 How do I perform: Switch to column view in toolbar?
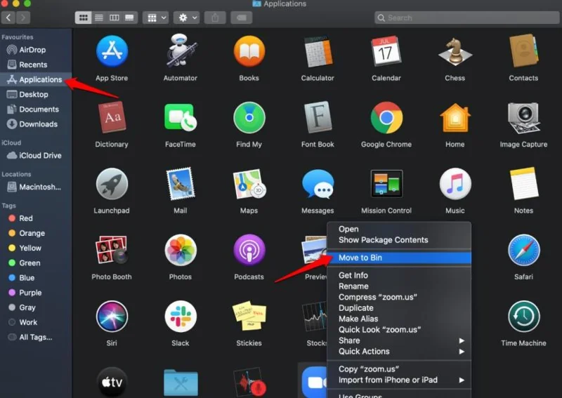click(x=115, y=18)
